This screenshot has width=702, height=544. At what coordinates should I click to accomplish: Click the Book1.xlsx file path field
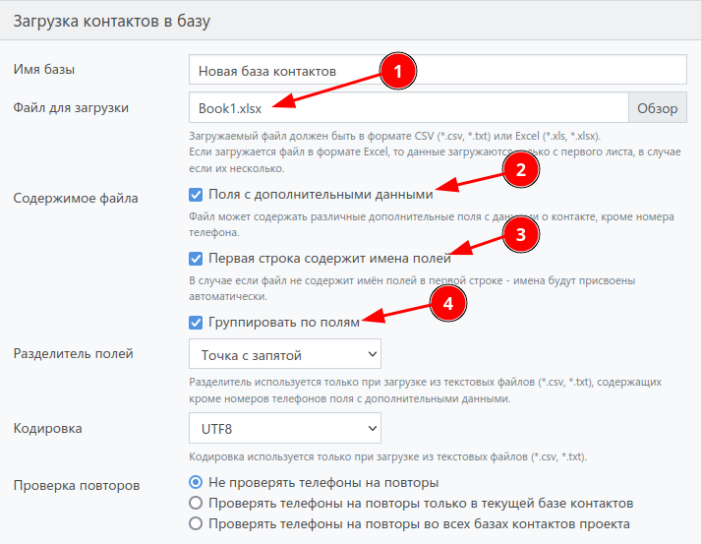(x=408, y=107)
